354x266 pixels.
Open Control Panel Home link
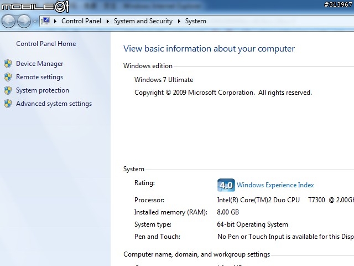coord(46,44)
